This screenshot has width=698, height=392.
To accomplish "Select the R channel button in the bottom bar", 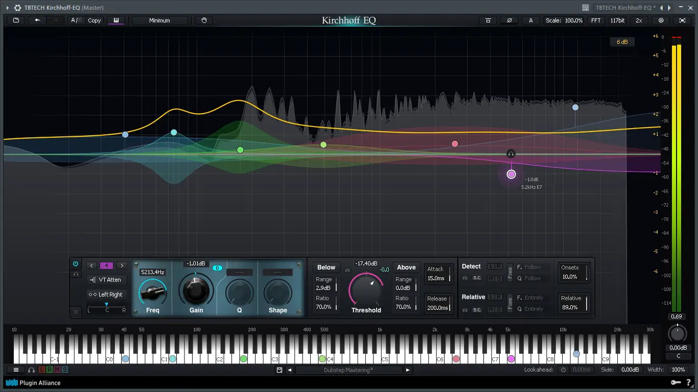I will click(x=50, y=370).
